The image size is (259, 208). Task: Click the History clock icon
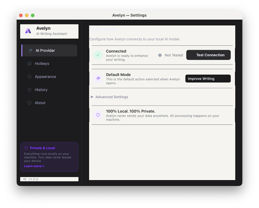29,90
